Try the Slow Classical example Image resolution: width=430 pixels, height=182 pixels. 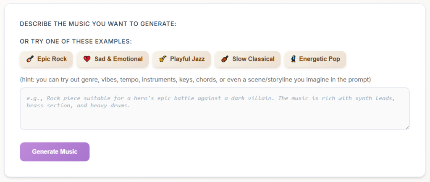(253, 59)
